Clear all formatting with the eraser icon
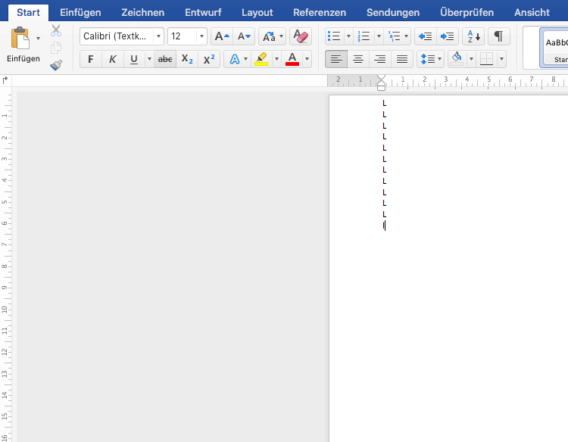Screen dimensions: 568x442 click(301, 36)
